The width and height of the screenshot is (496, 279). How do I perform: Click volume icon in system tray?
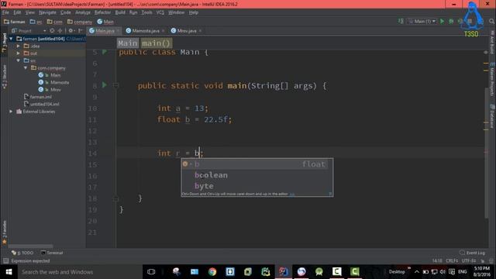coord(443,272)
